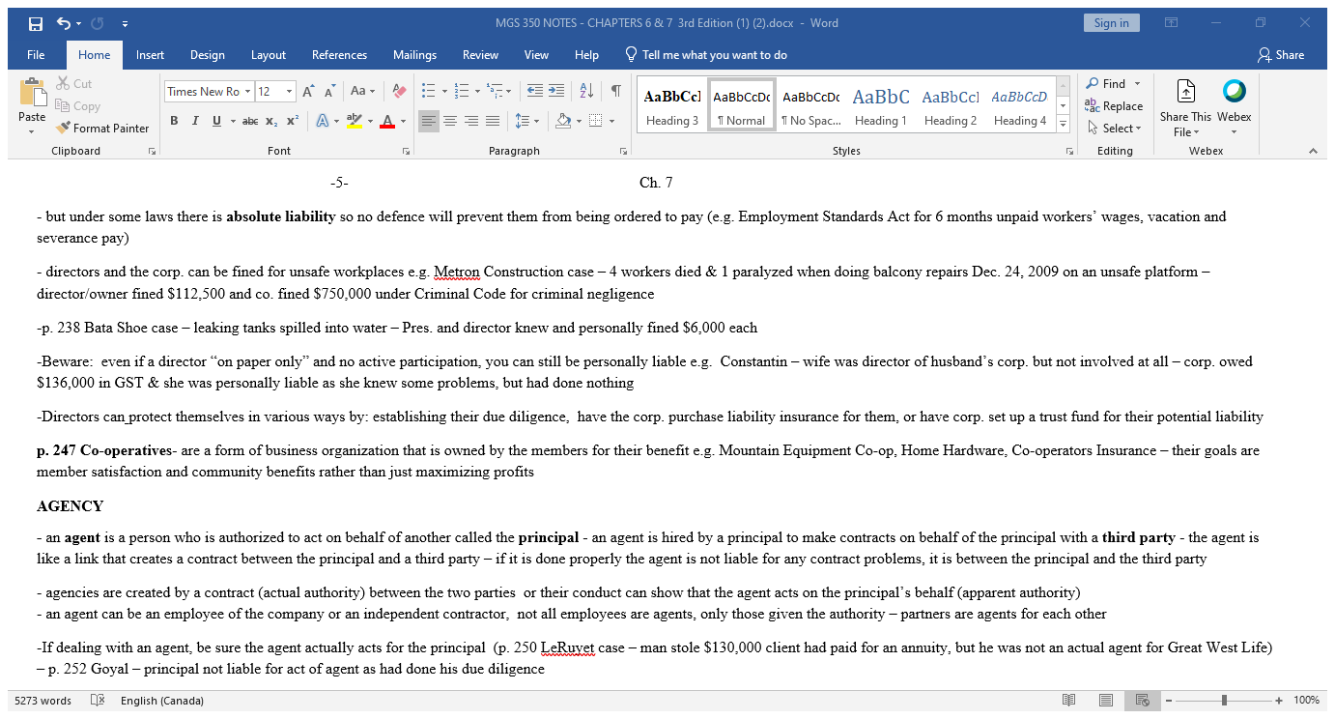1335x719 pixels.
Task: Increase the paragraph indent
Action: 556,92
